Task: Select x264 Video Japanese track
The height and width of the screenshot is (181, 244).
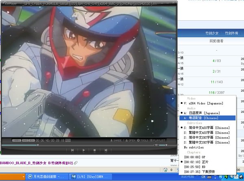Action: click(x=207, y=103)
